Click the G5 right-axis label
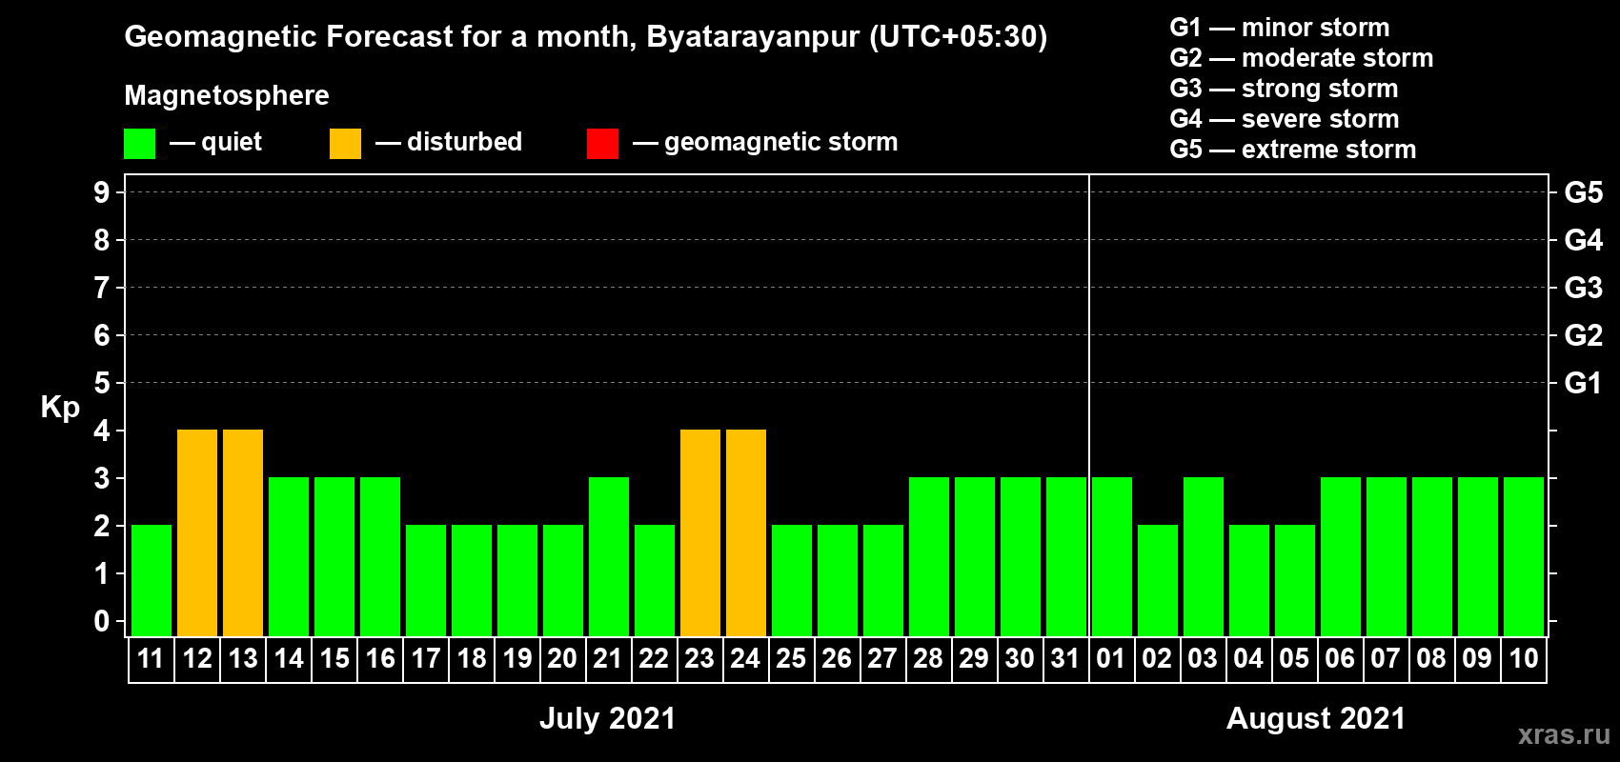 coord(1584,192)
